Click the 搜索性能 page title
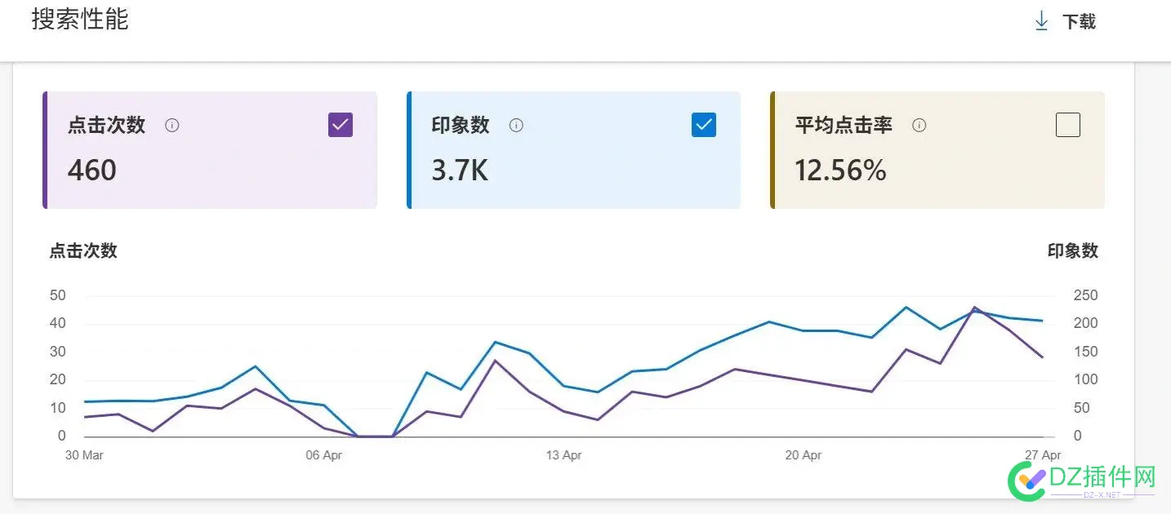1171x514 pixels. tap(79, 20)
